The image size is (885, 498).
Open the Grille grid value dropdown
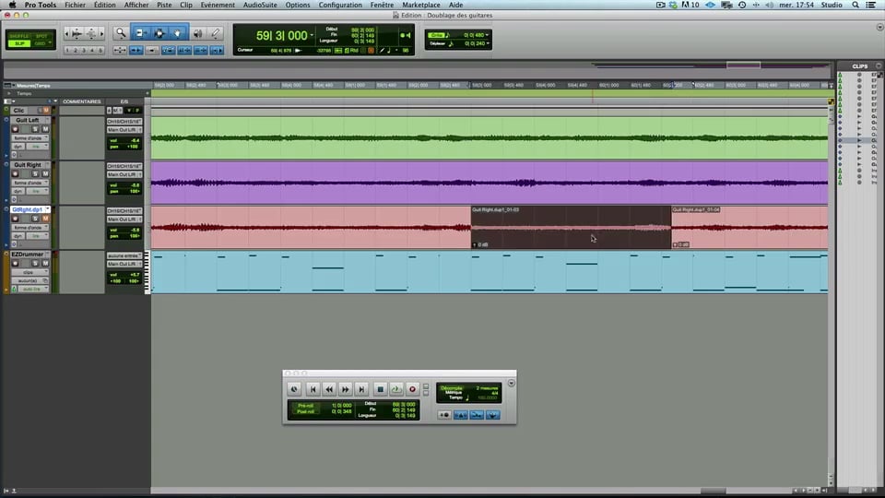click(x=487, y=35)
